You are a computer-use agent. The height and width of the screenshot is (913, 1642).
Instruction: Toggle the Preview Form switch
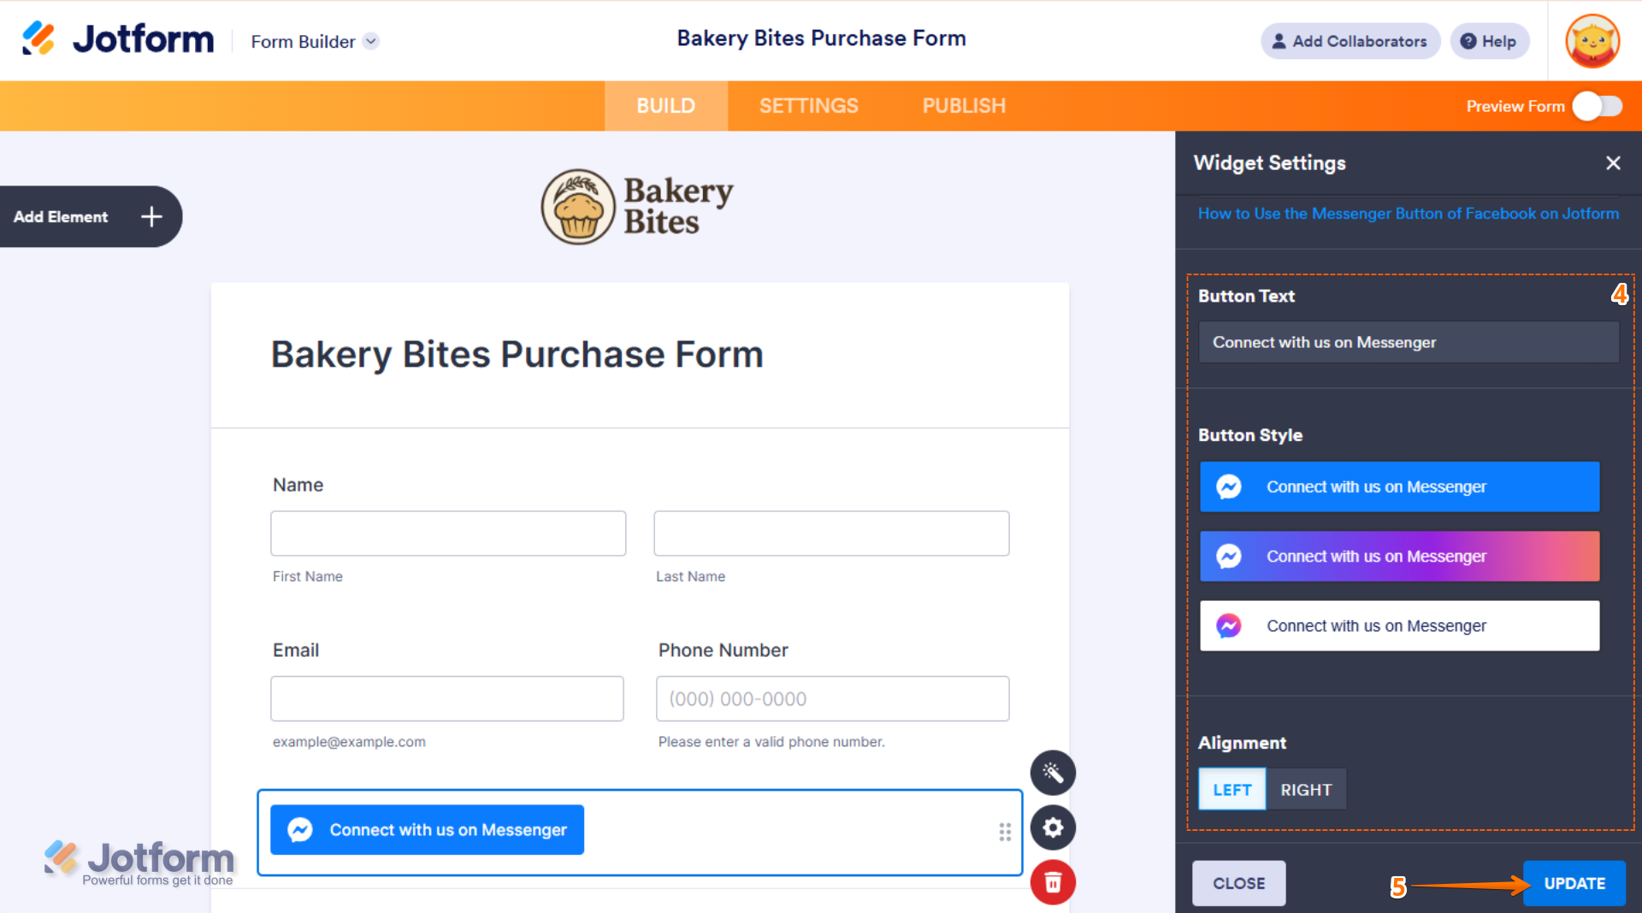(1597, 106)
